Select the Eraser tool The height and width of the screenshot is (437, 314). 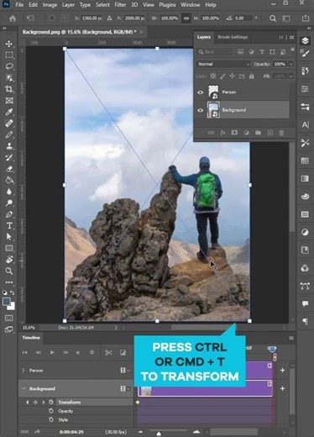(9, 169)
